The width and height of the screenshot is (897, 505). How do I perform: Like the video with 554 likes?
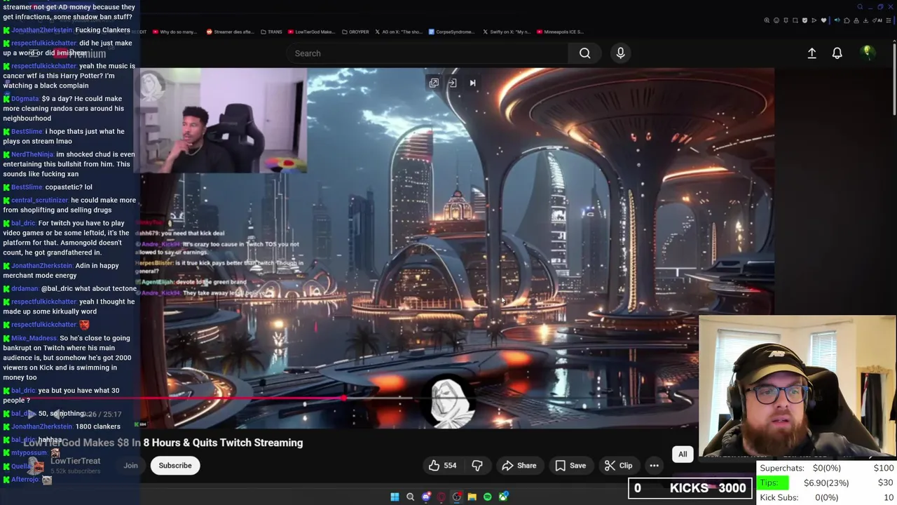tap(443, 466)
